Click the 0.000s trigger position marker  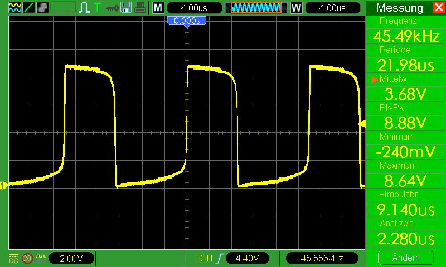point(187,22)
